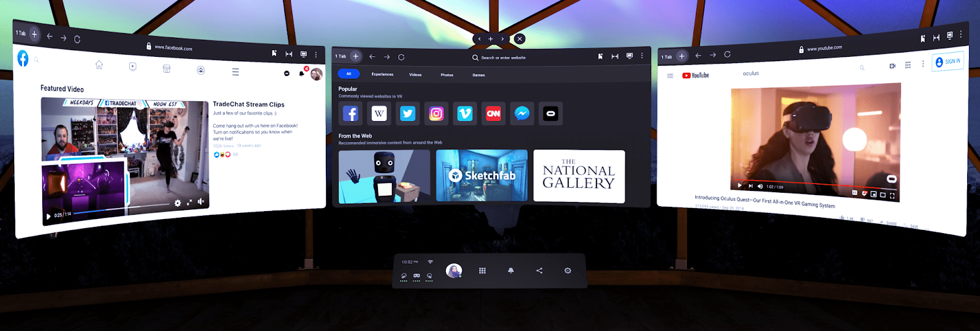This screenshot has height=331, width=980.
Task: Click YouTube search magnifier icon
Action: [862, 67]
